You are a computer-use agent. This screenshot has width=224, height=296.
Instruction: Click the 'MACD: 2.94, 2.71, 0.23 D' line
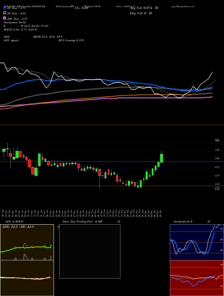click(20, 30)
